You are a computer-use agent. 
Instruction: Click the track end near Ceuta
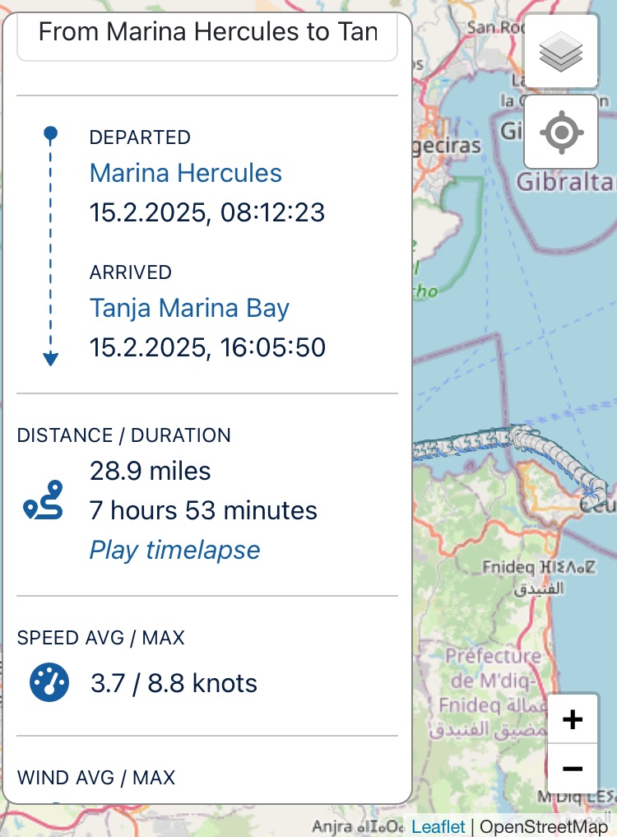click(x=597, y=494)
